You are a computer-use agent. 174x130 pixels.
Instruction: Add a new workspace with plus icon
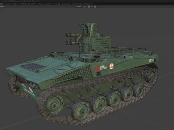[x=91, y=4]
